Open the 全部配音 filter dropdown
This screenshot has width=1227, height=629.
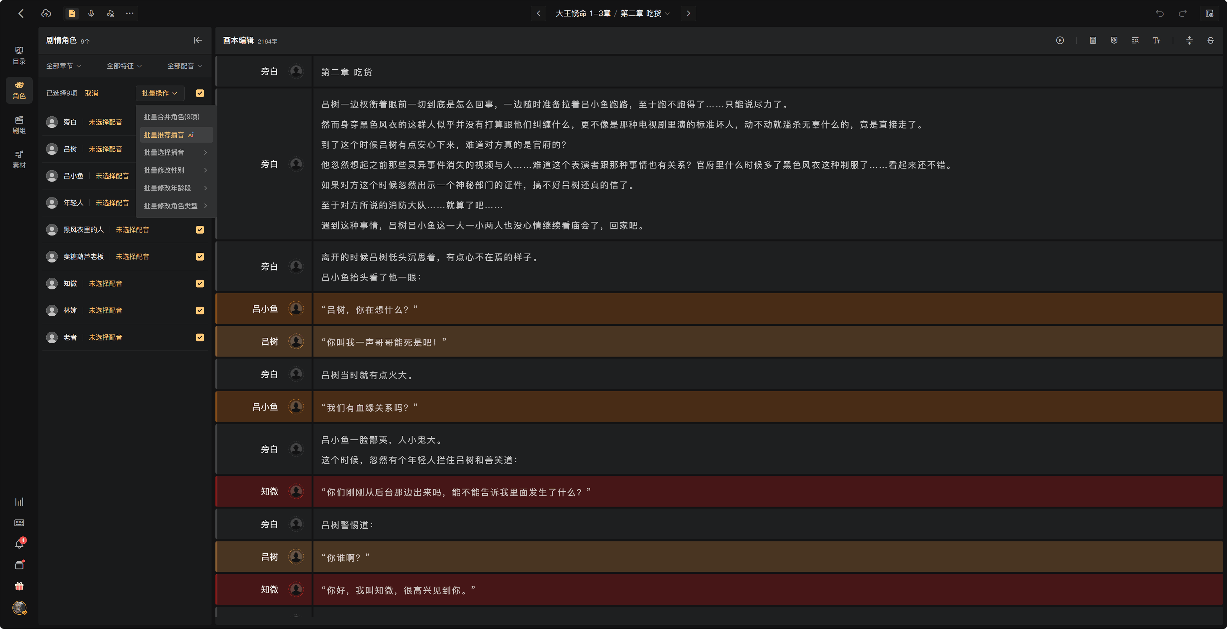pos(185,66)
